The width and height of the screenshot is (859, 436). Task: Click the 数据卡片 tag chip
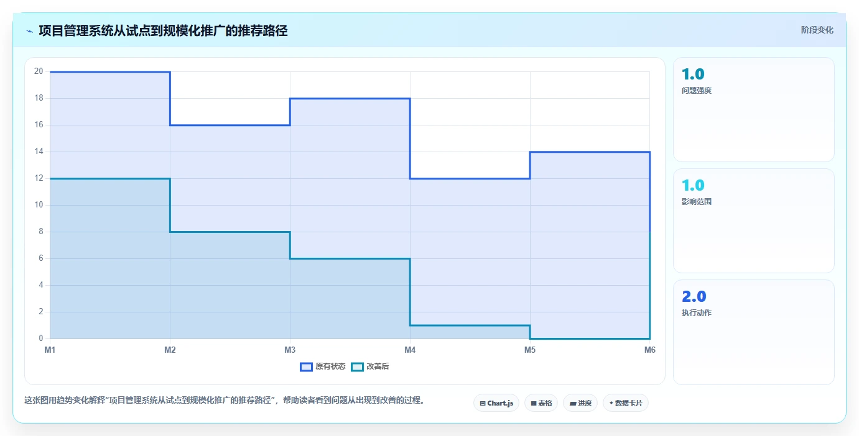click(626, 403)
